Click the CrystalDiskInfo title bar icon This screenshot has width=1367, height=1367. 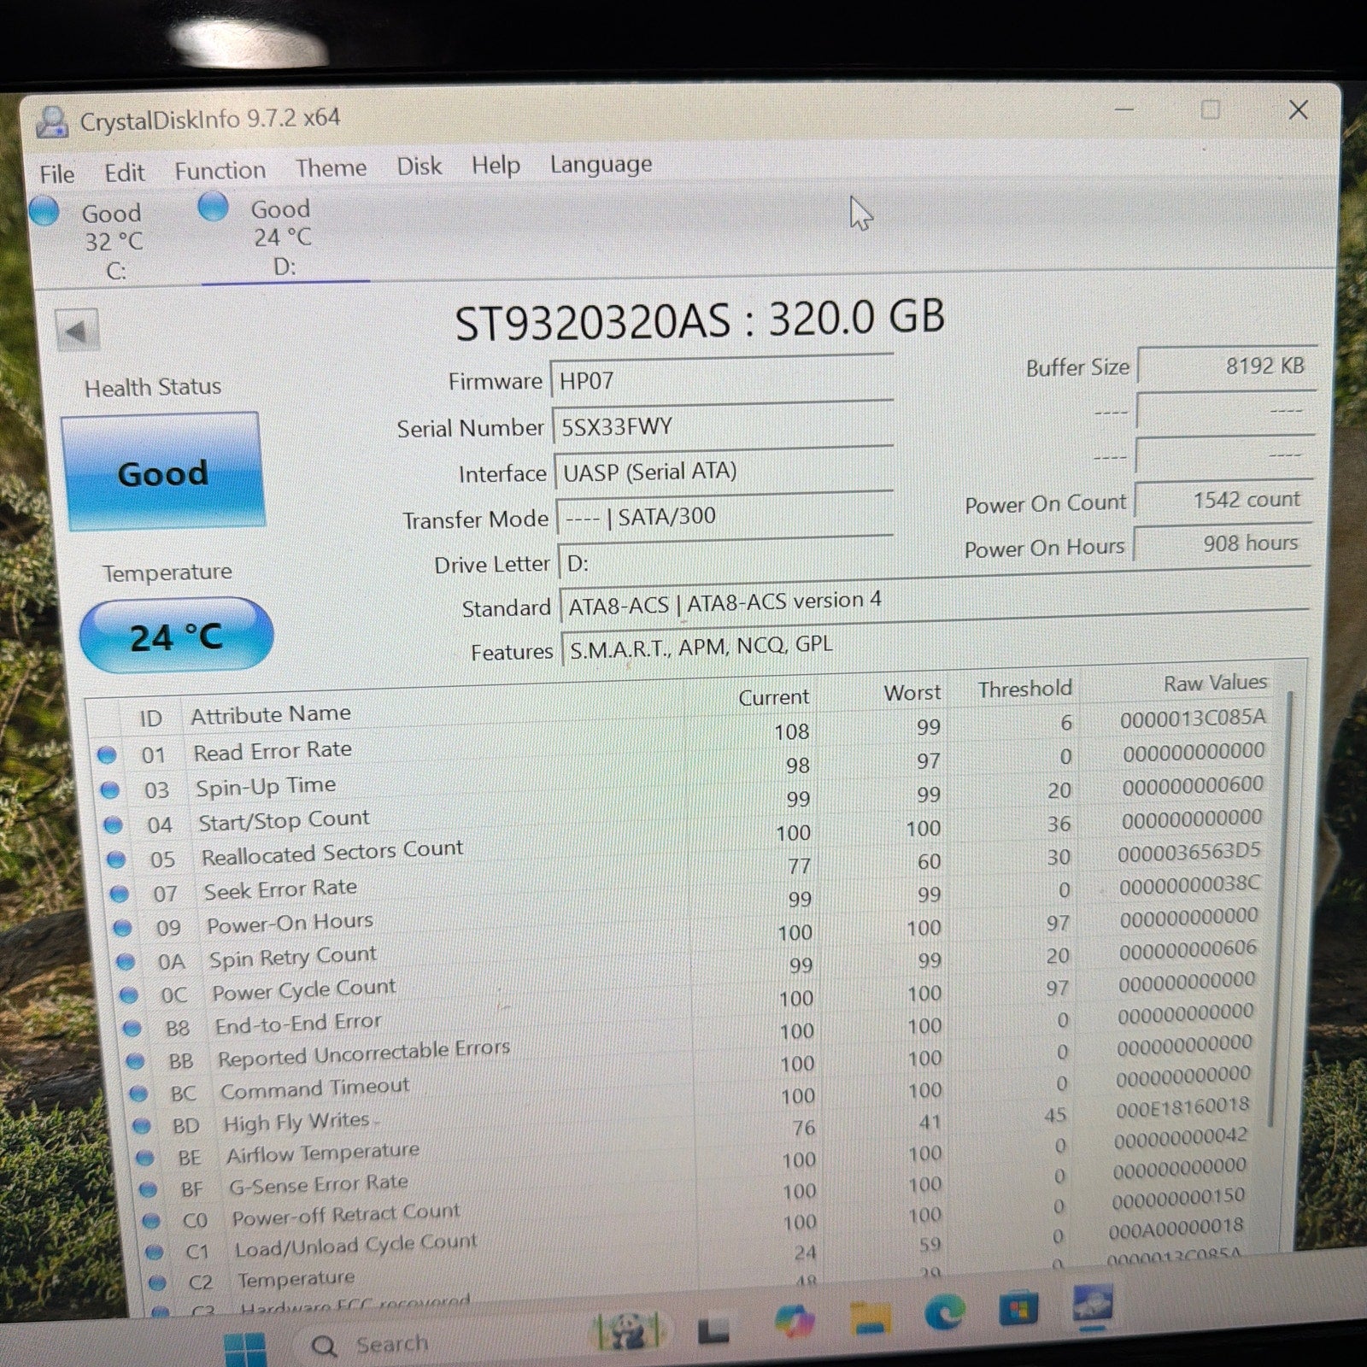pyautogui.click(x=52, y=123)
